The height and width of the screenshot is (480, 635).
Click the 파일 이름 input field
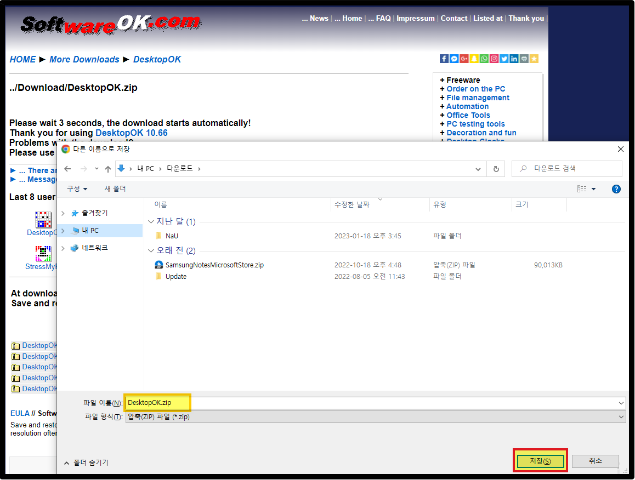point(376,403)
